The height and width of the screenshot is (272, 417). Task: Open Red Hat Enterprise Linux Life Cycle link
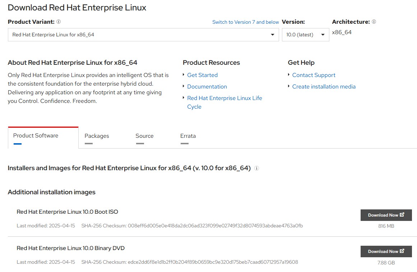click(x=224, y=102)
